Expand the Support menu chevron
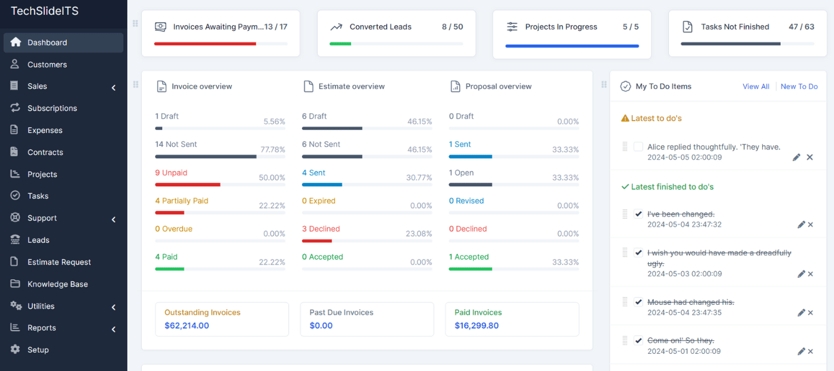Image resolution: width=834 pixels, height=371 pixels. pyautogui.click(x=114, y=219)
